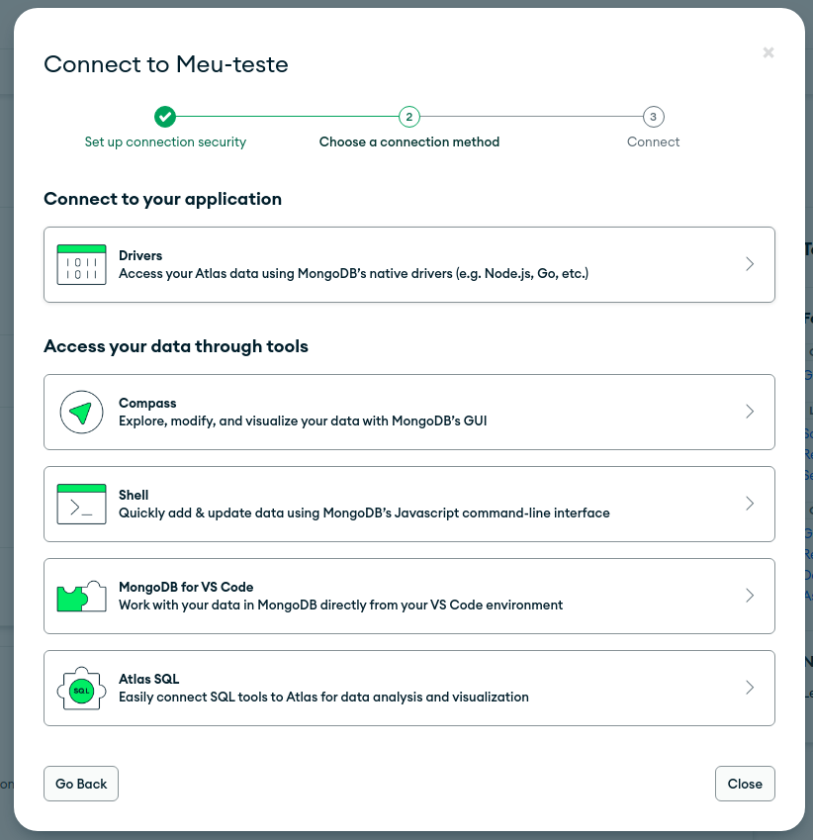Expand the Drivers option chevron
The image size is (813, 840).
coord(750,264)
